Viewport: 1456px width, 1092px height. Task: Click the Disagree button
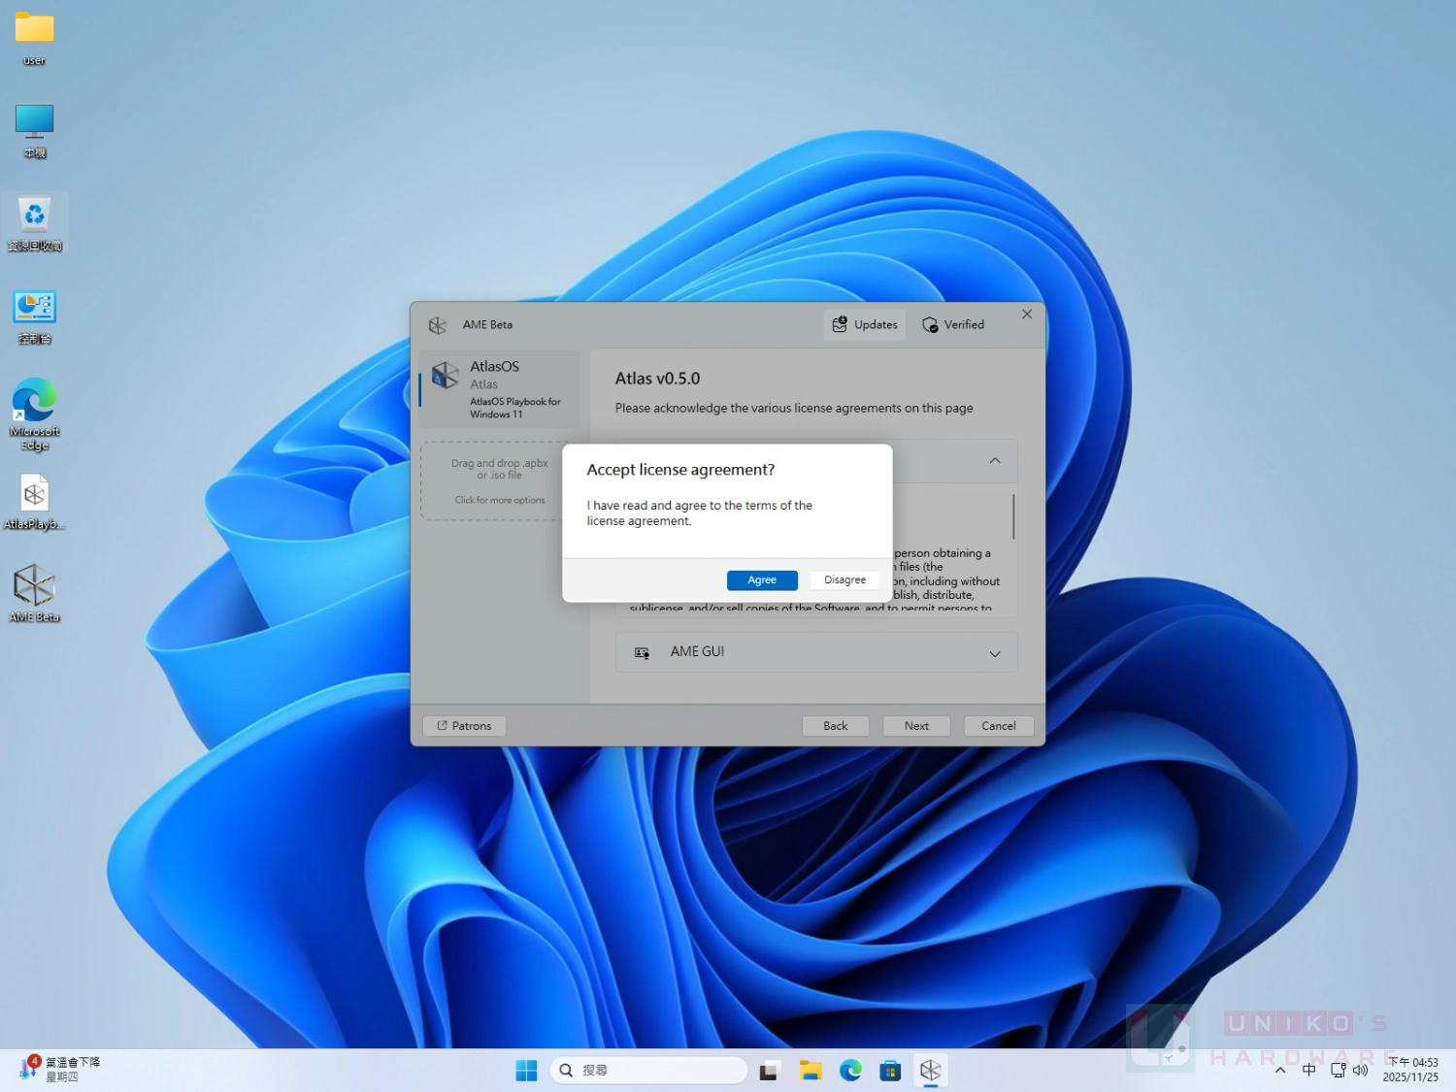(844, 579)
